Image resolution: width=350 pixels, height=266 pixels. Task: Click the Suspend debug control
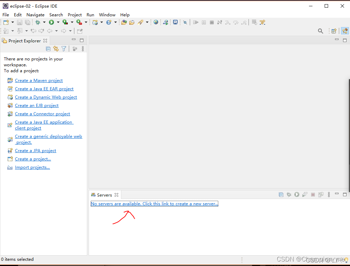click(204, 22)
